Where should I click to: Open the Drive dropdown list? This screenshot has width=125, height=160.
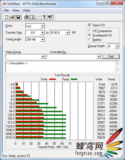pos(43,26)
